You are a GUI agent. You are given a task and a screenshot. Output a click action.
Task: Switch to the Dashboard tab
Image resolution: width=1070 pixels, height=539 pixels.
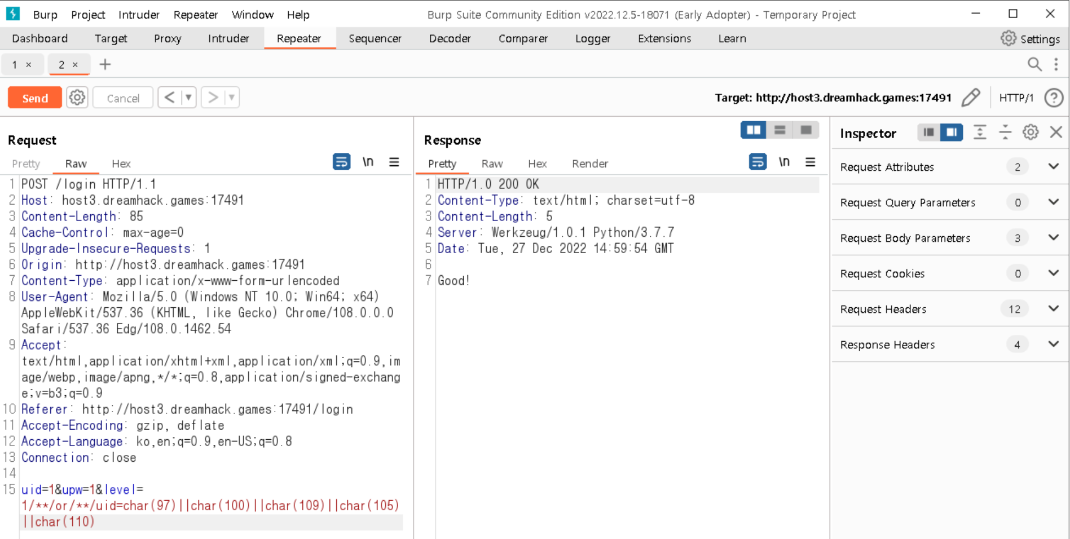[39, 38]
